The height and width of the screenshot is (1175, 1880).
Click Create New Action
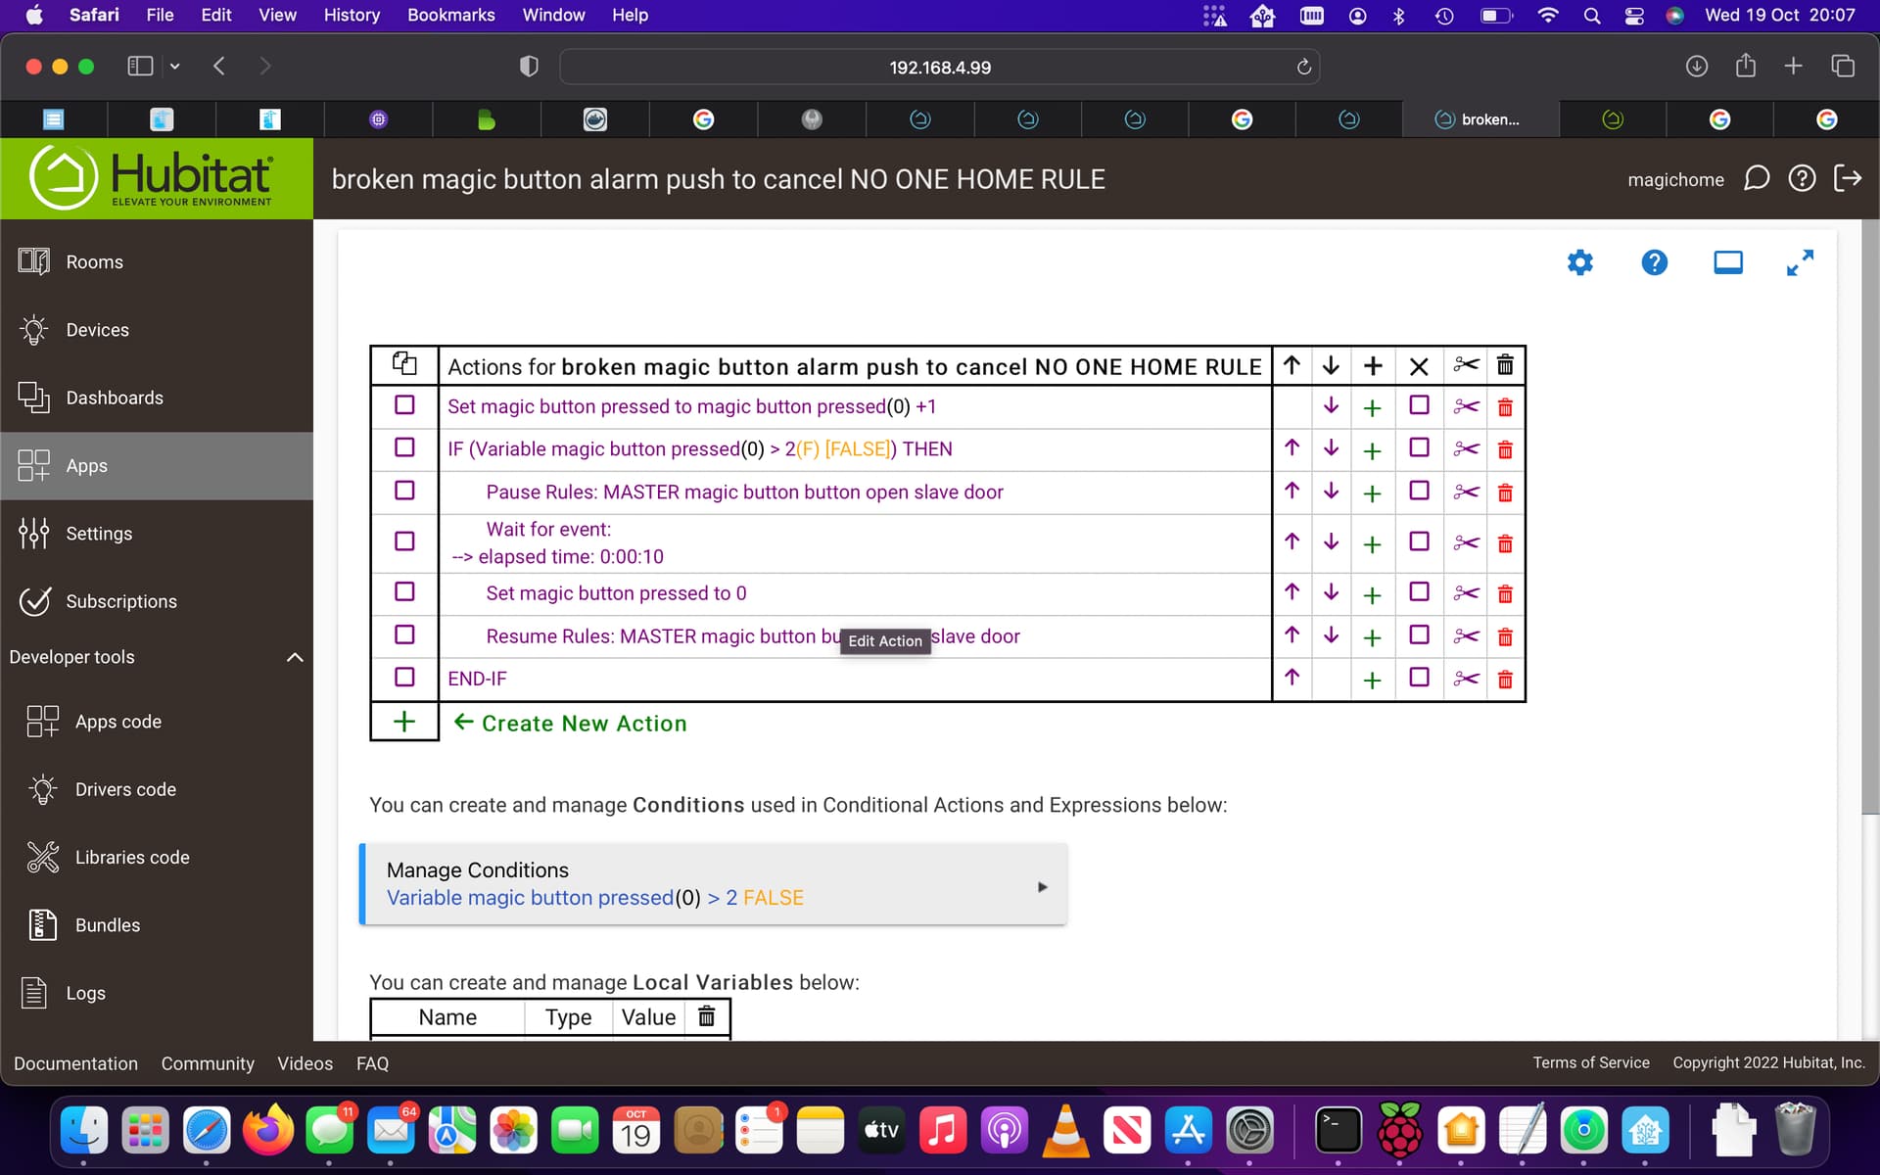584,724
